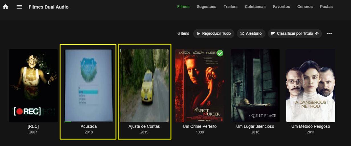351x146 pixels.
Task: Click the Ajuste de Contas title
Action: click(x=144, y=126)
